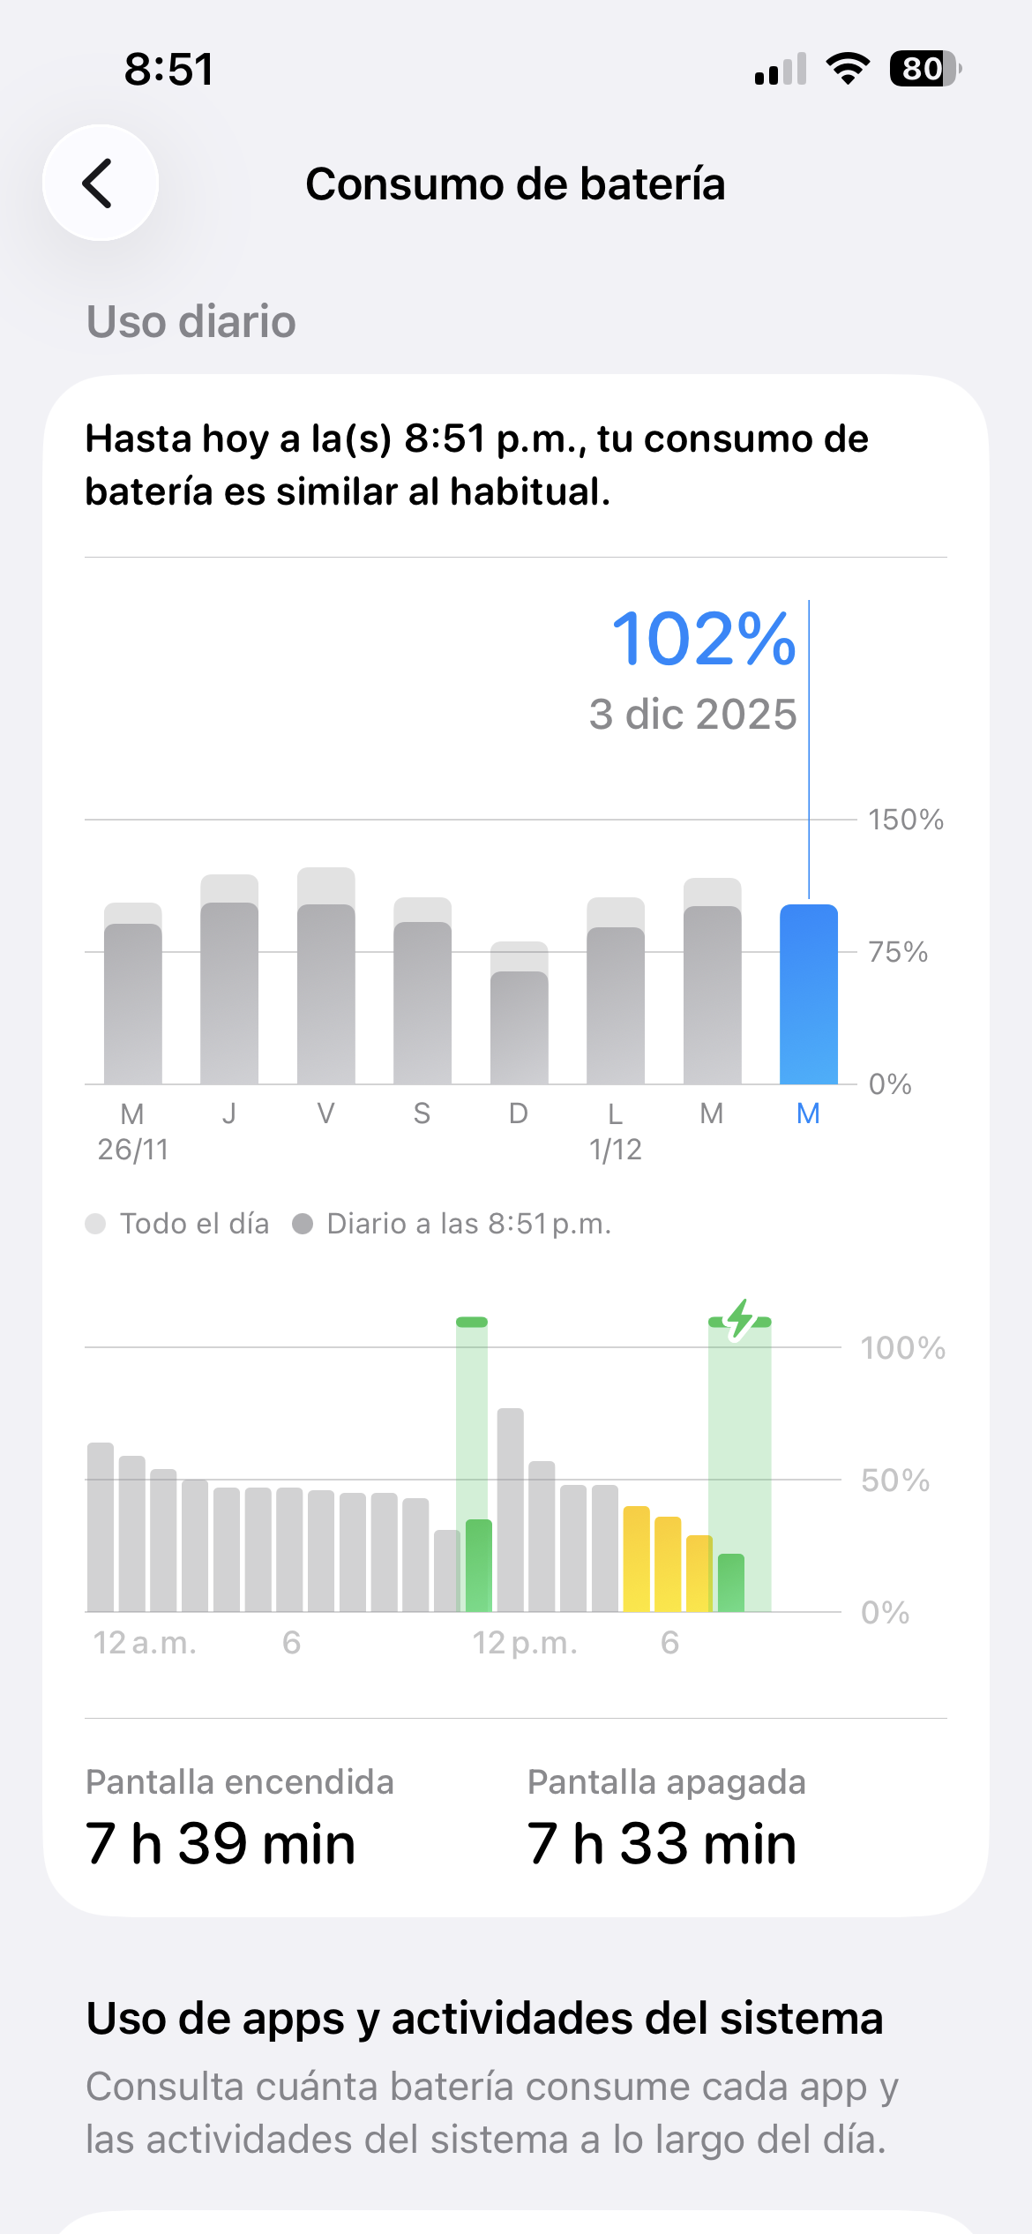Tap the status bar clock showing 8:51
This screenshot has width=1032, height=2234.
168,69
